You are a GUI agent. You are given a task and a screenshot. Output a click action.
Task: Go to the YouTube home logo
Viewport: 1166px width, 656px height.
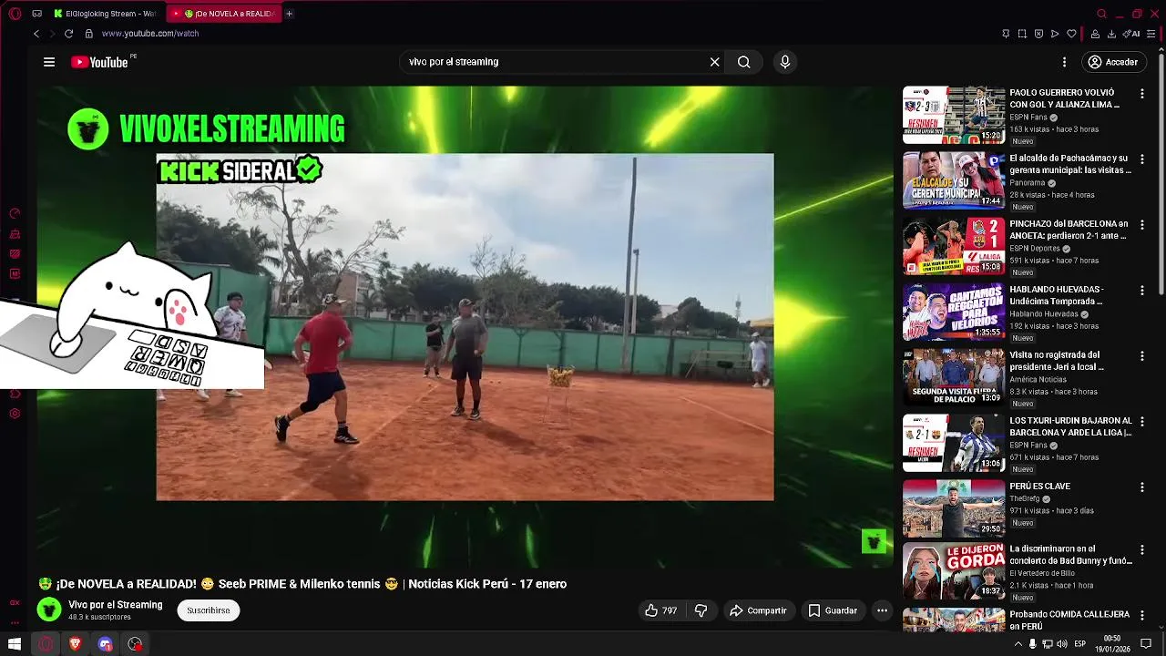point(99,62)
